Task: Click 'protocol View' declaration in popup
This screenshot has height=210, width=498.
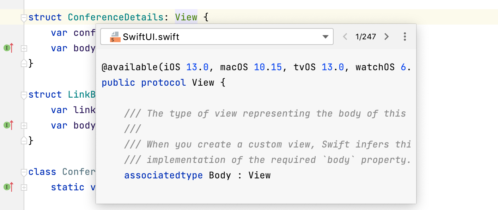Action: pos(177,83)
